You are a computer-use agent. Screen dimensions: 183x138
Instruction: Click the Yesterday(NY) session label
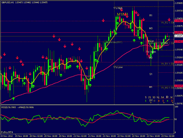(x=114, y=42)
